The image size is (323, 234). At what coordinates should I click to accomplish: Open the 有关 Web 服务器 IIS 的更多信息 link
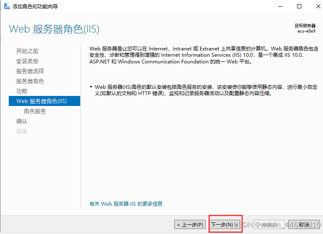(x=126, y=204)
